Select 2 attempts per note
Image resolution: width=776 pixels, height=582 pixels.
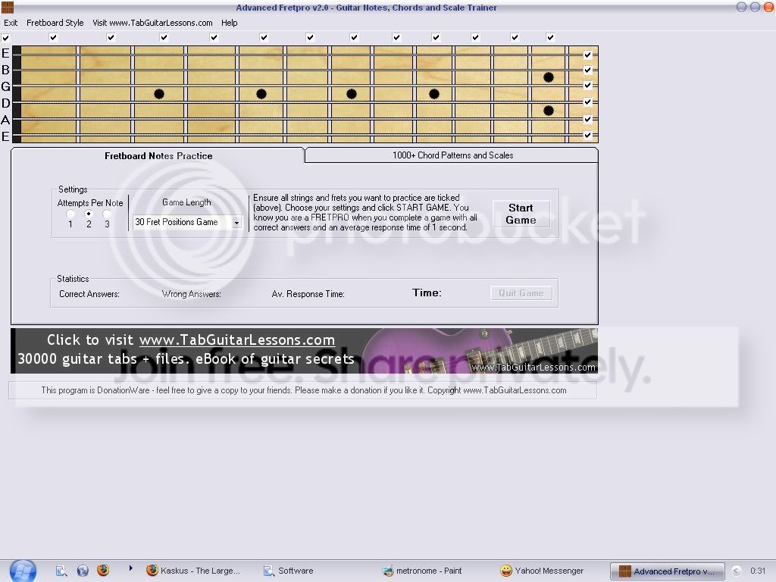(89, 214)
